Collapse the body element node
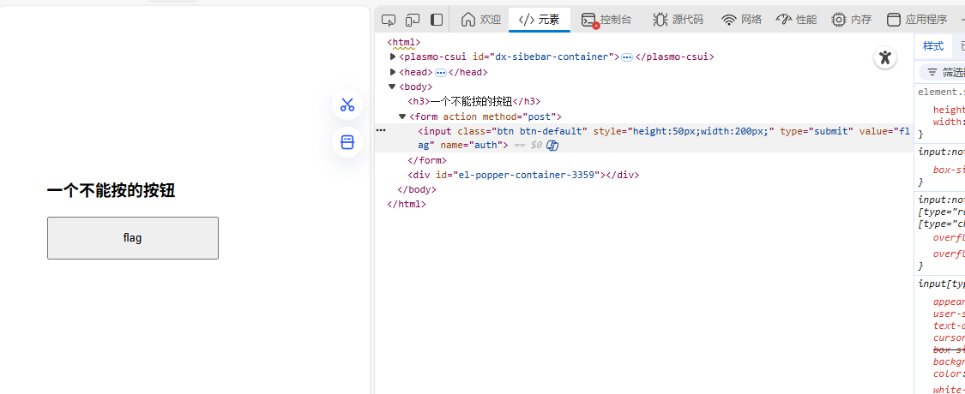965x394 pixels. [x=393, y=87]
